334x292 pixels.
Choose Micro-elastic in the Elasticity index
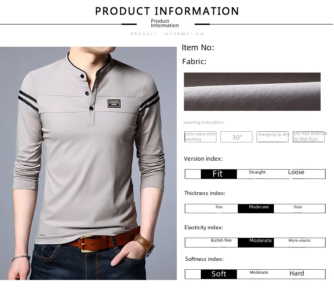300,240
